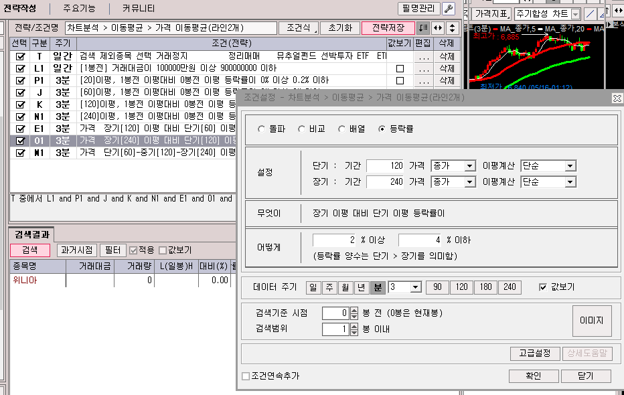Open the 커뮤니티 tab
The width and height of the screenshot is (624, 395).
tap(138, 9)
